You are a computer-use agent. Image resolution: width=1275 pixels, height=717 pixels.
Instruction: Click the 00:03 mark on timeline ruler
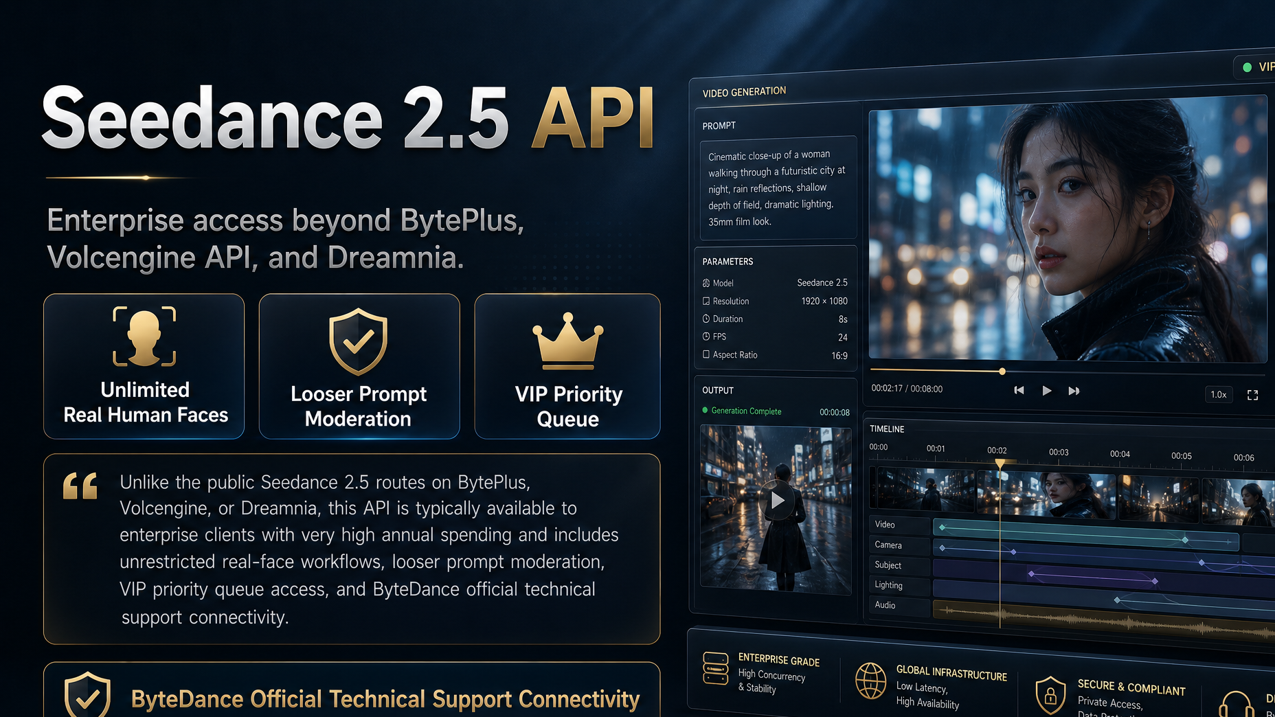pyautogui.click(x=1059, y=452)
